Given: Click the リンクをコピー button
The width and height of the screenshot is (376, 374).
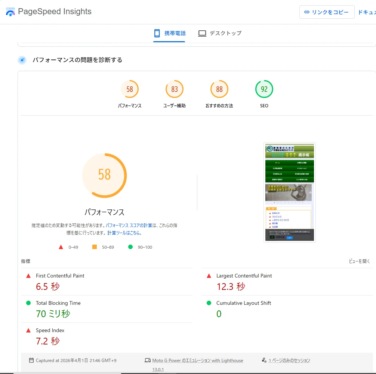Looking at the screenshot, I should pyautogui.click(x=326, y=12).
